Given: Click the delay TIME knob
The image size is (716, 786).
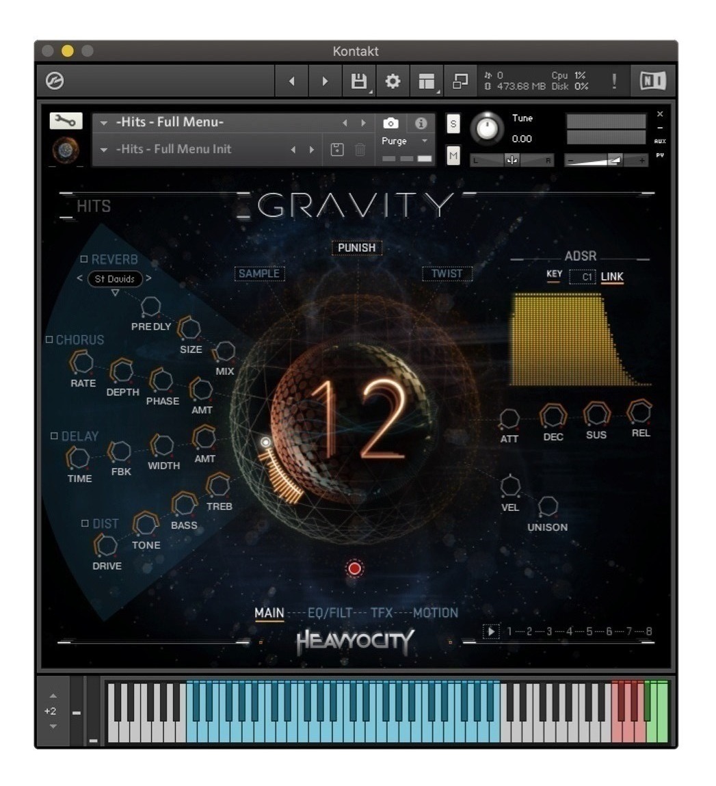Looking at the screenshot, I should (78, 458).
